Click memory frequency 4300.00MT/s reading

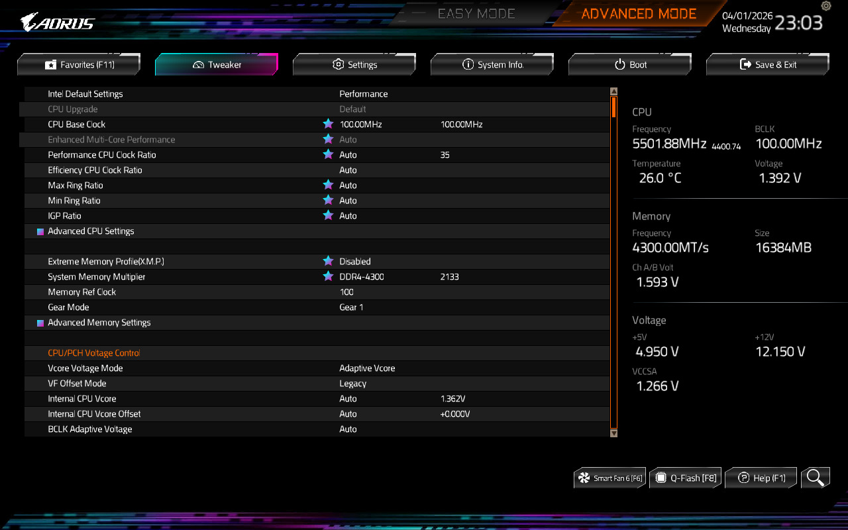point(670,247)
